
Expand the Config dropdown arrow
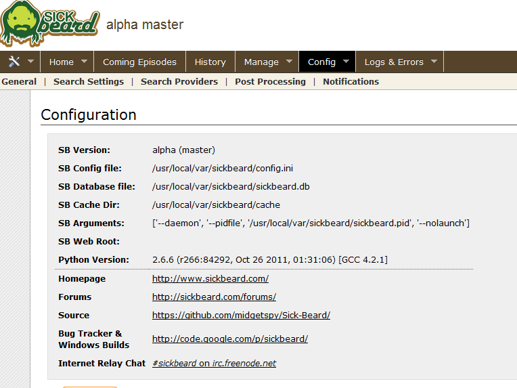click(x=346, y=62)
